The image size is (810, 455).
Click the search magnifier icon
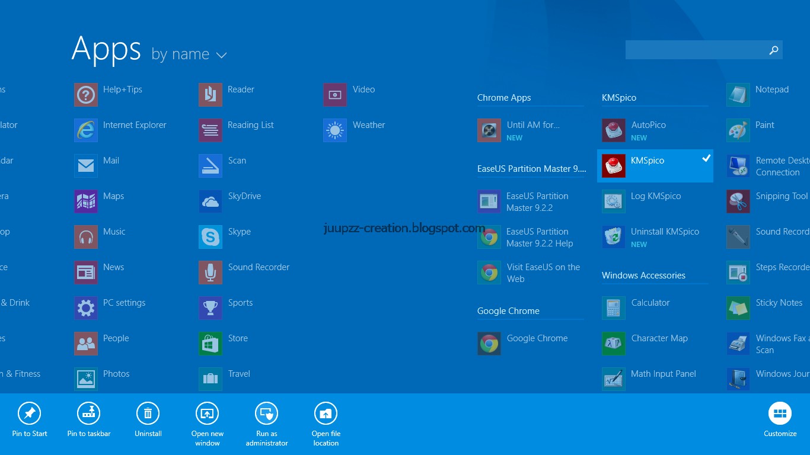point(774,50)
